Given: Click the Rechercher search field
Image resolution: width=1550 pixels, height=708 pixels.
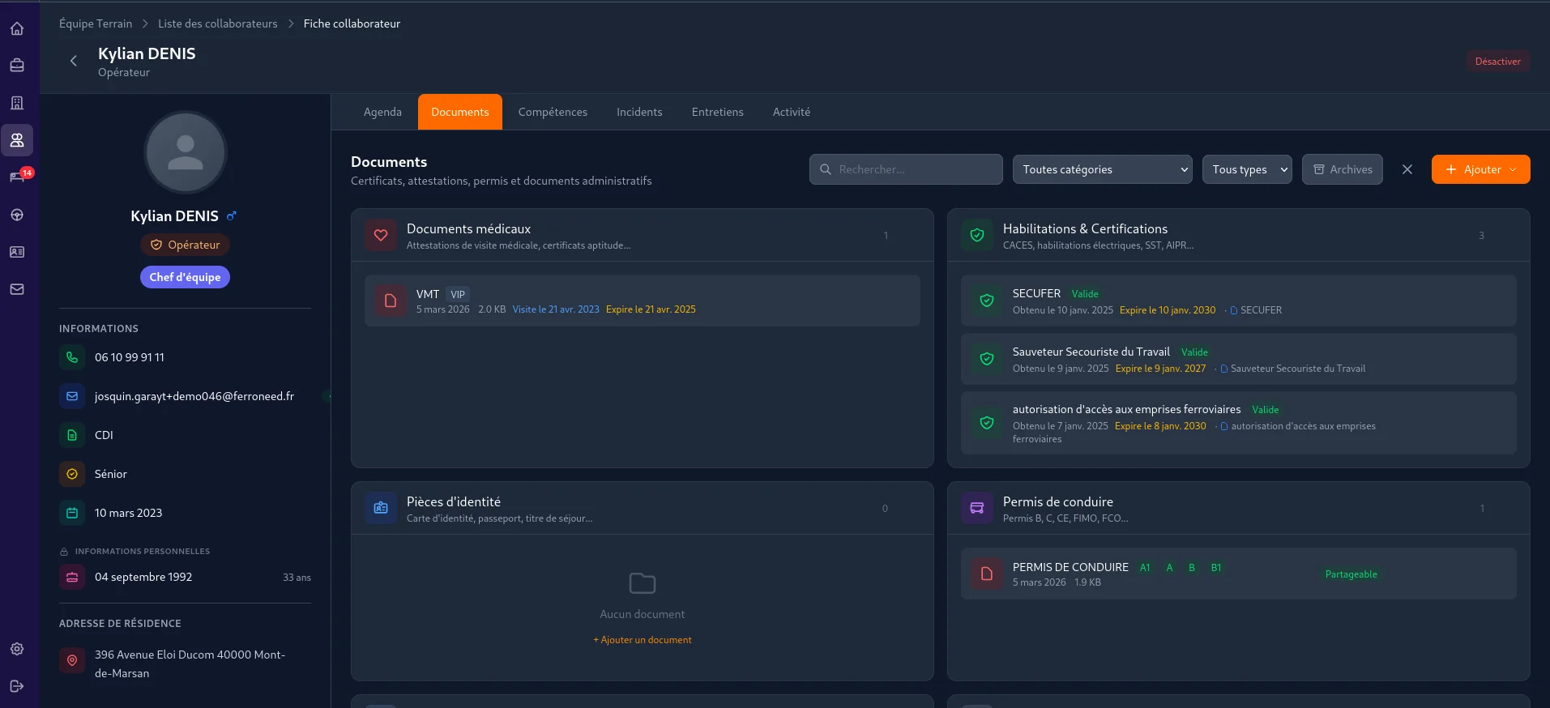Looking at the screenshot, I should [x=906, y=169].
